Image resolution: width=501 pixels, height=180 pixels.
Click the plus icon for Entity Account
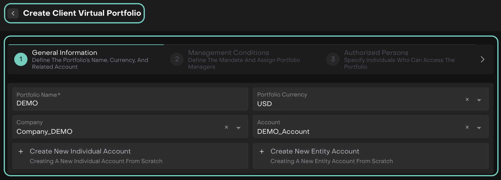coord(262,152)
